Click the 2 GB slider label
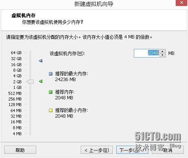 17,82
